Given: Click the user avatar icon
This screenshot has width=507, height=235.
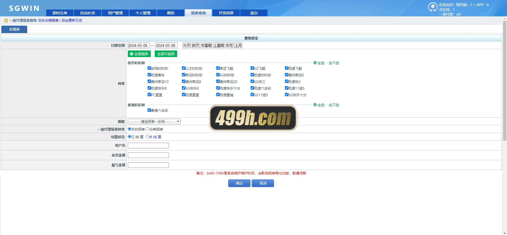Looking at the screenshot, I should tap(433, 7).
